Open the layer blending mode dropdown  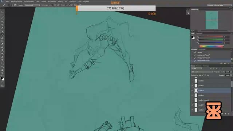tap(202, 72)
